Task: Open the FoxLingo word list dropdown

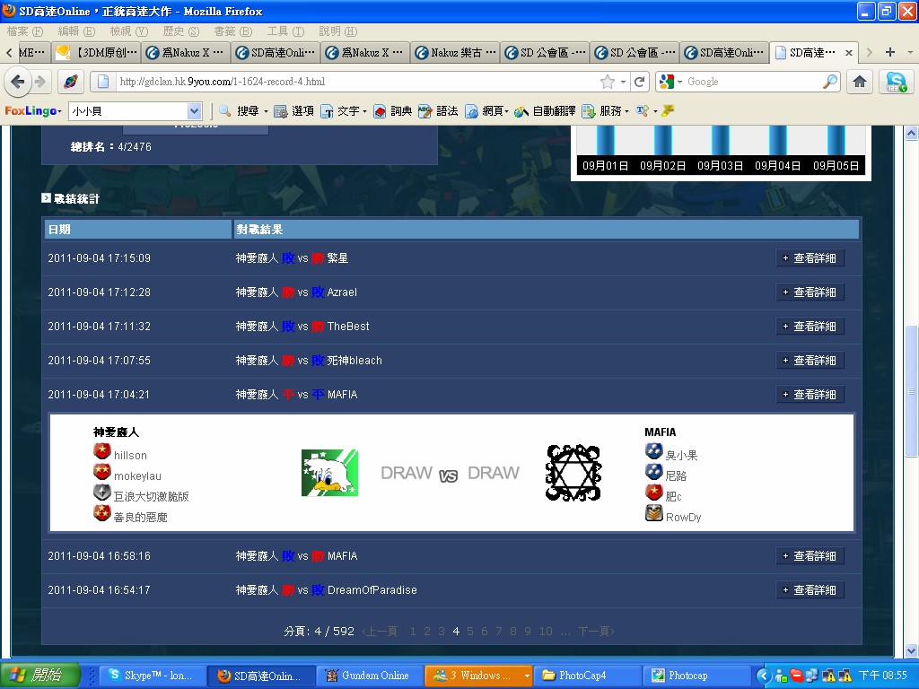Action: tap(195, 111)
